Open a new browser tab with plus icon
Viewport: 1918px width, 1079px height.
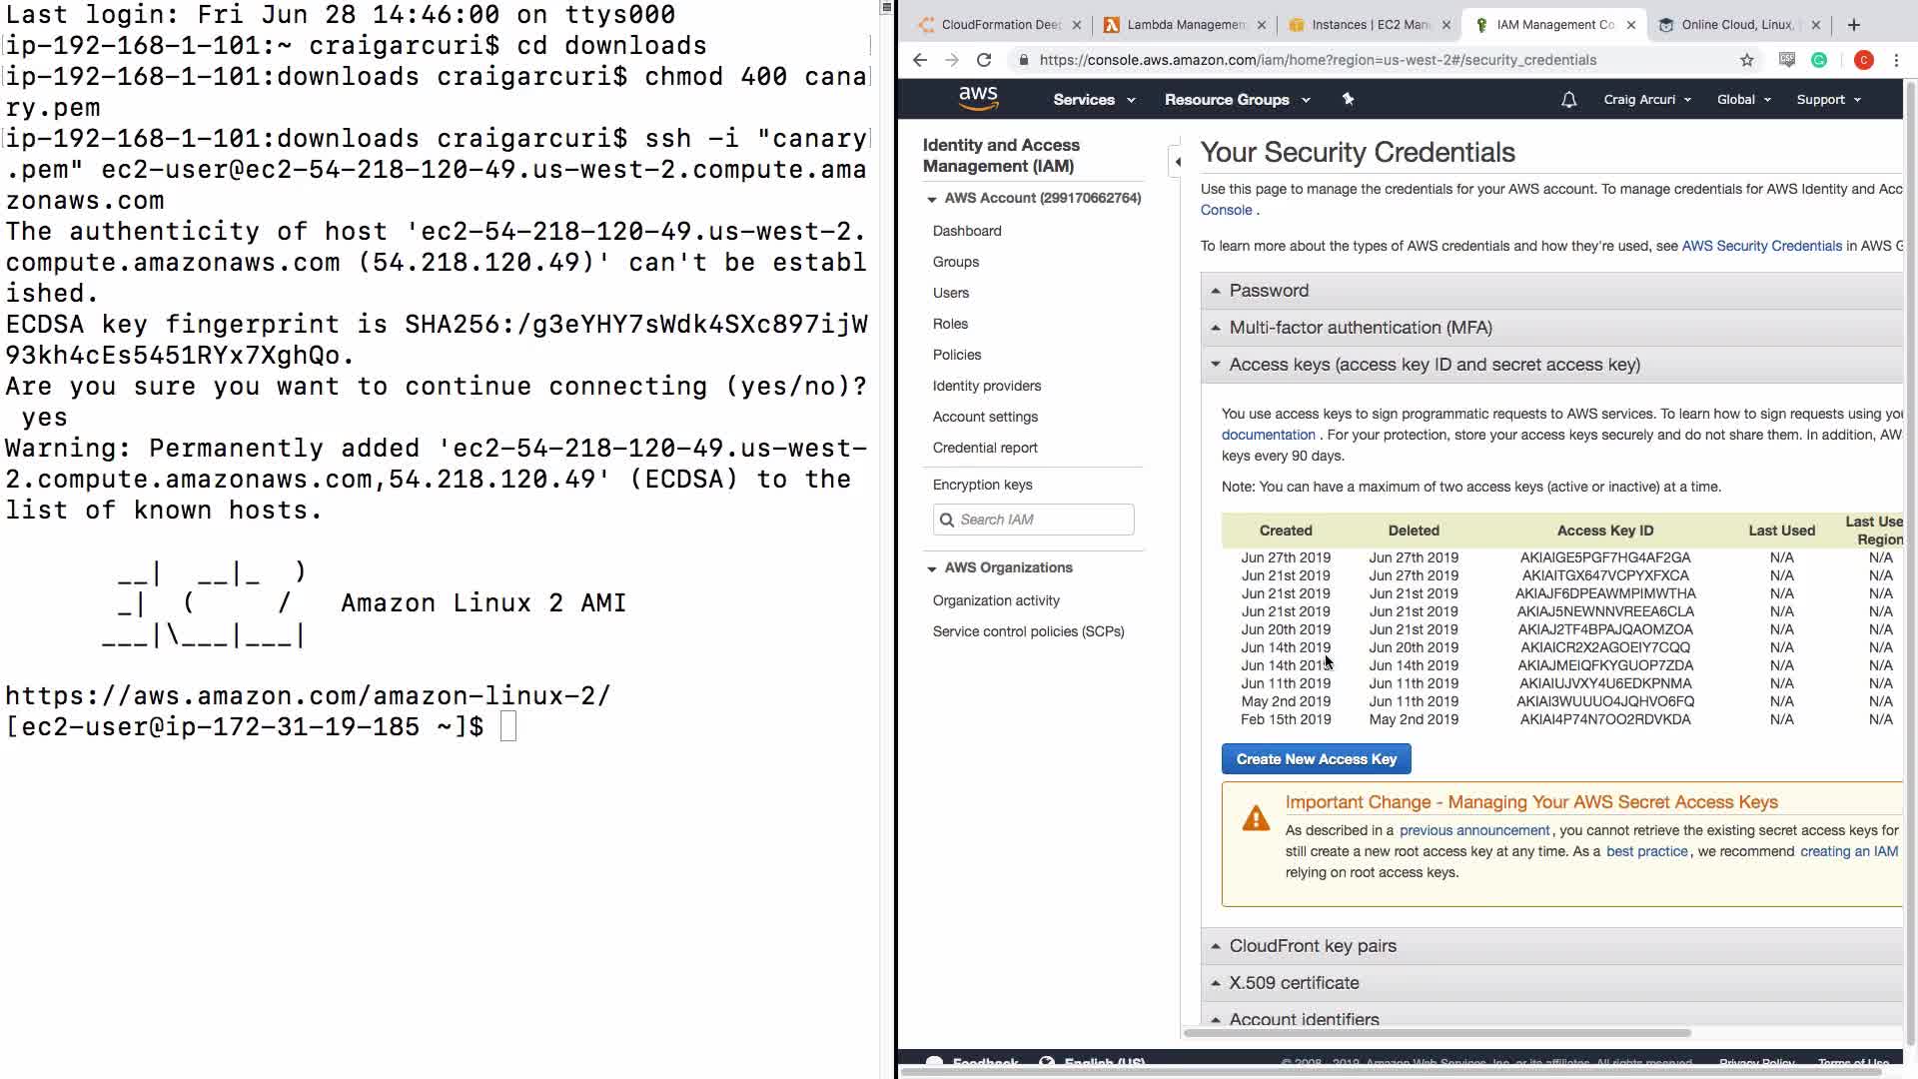coord(1854,25)
